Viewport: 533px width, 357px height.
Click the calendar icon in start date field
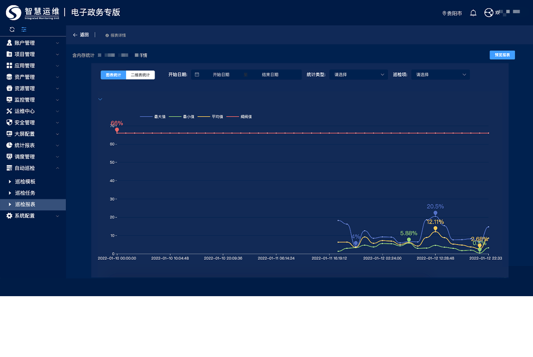(x=197, y=75)
